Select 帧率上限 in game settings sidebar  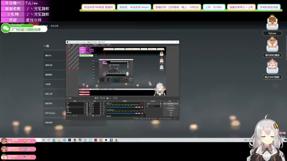pyautogui.click(x=55, y=94)
